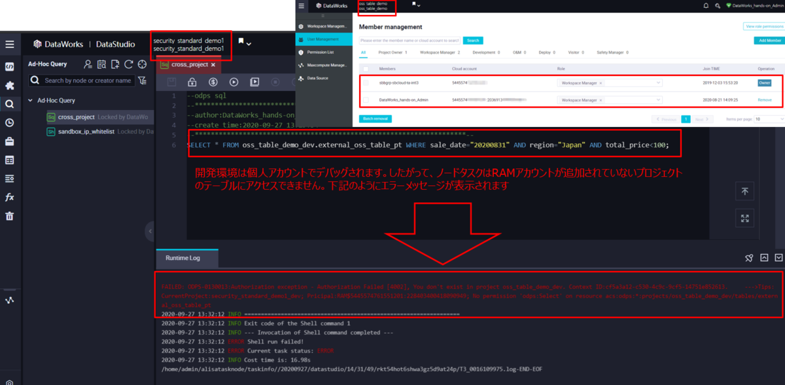Click the Stop icon in editor toolbar

pos(275,82)
